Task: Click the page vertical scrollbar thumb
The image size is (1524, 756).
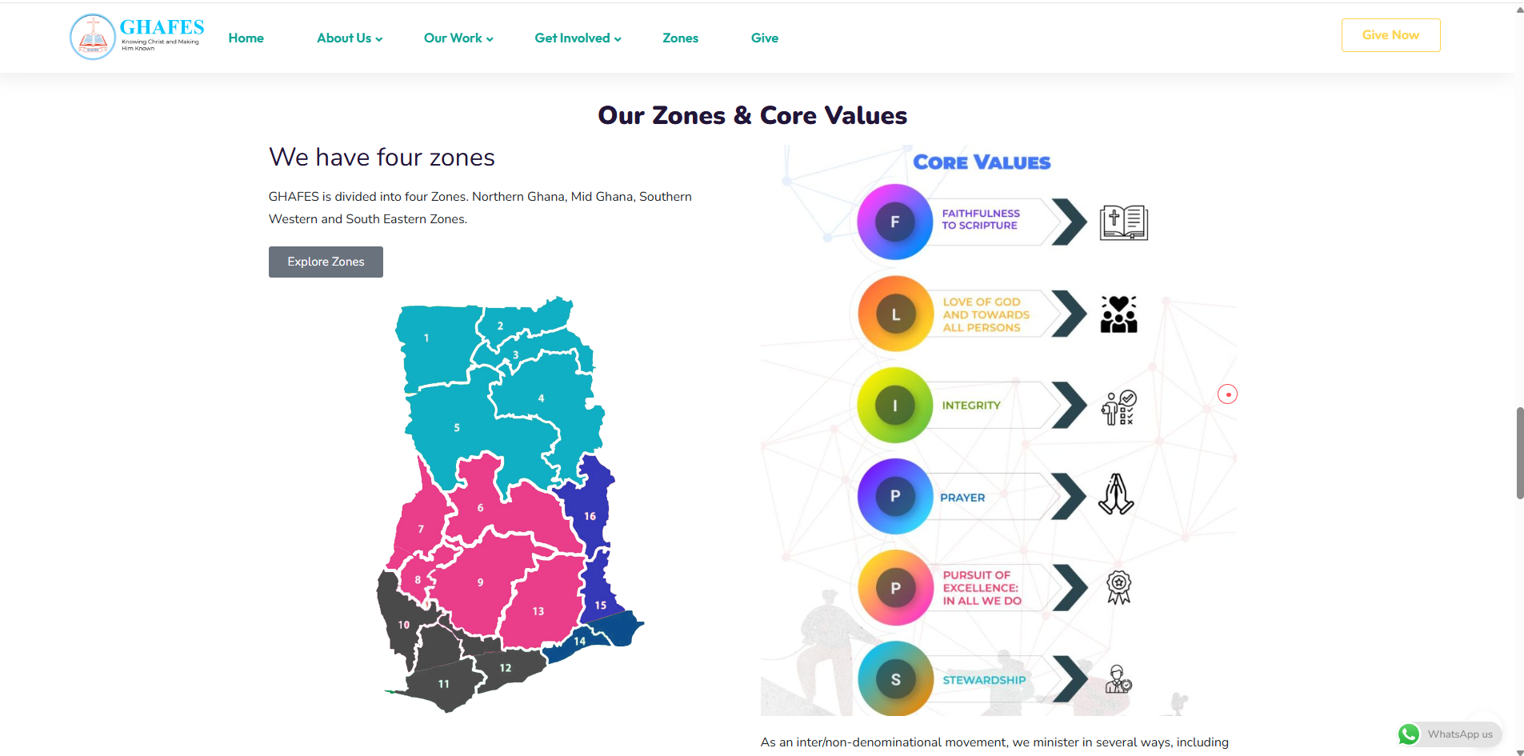Action: click(1519, 453)
